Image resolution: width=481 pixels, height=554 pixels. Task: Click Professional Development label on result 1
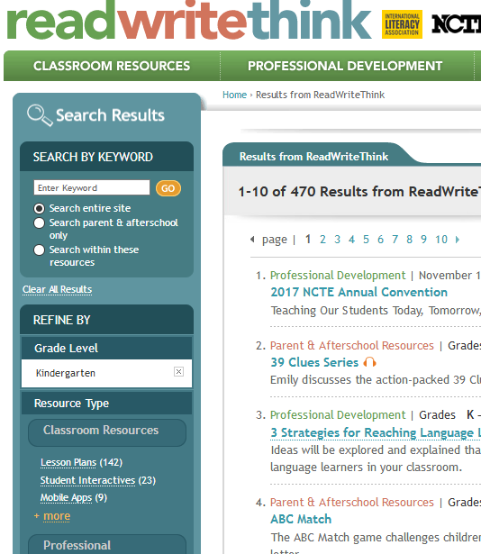tap(338, 276)
